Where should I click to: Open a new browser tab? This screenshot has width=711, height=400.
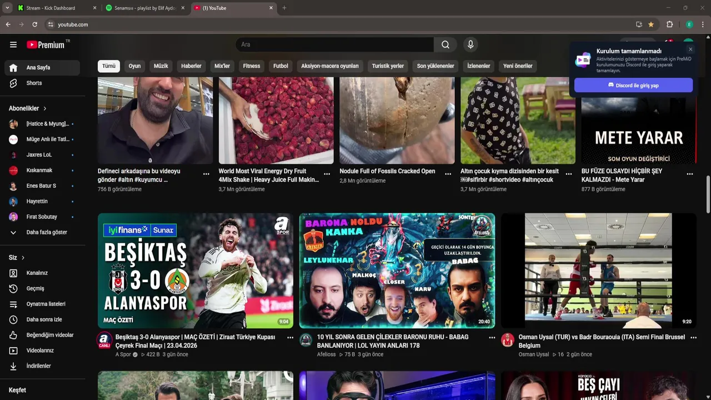click(x=284, y=8)
